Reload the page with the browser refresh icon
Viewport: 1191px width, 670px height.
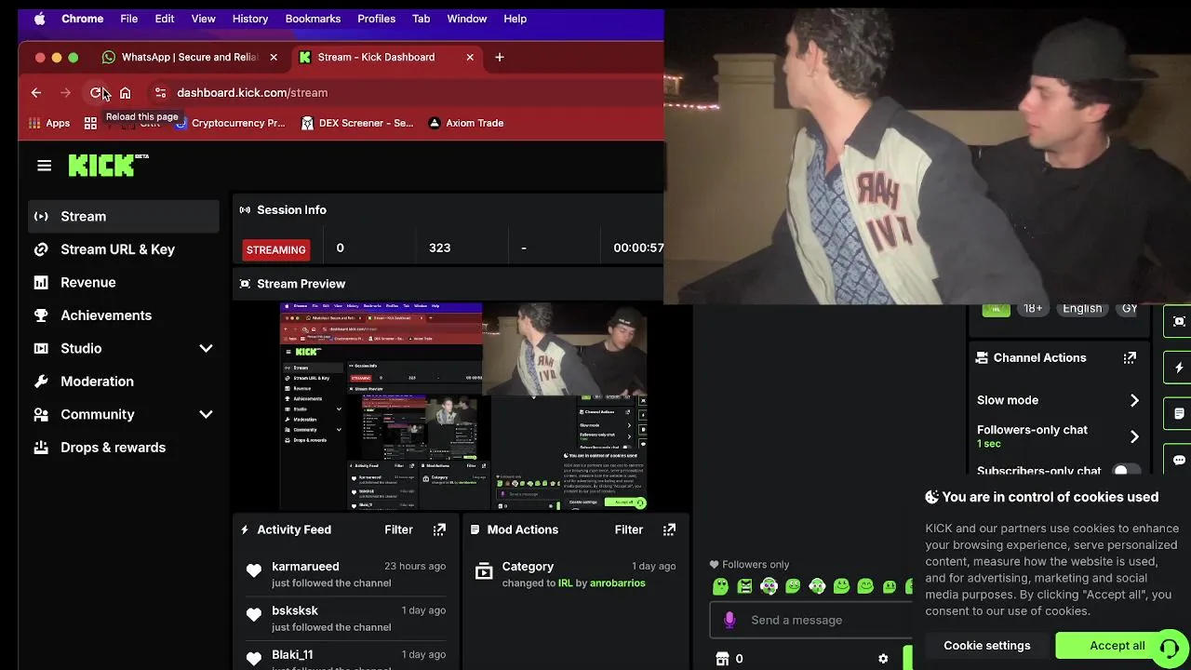96,92
